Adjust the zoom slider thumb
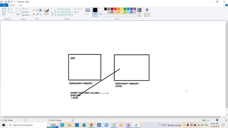The image size is (228, 128). pos(217,120)
